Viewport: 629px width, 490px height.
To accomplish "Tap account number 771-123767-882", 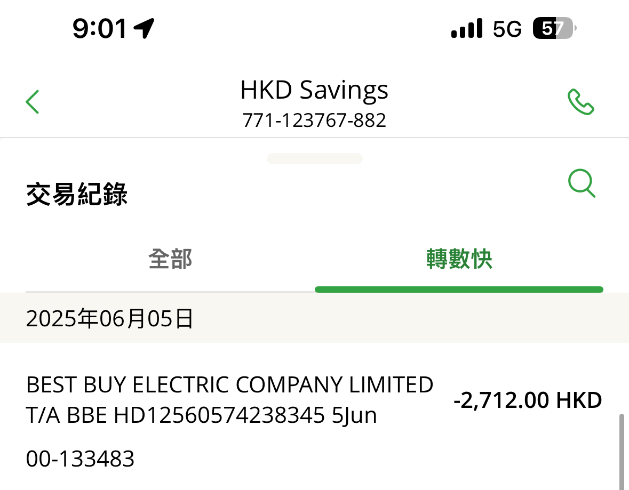I will tap(314, 121).
